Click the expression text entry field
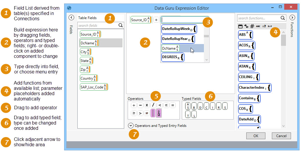The height and width of the screenshot is (153, 301). point(185,20)
